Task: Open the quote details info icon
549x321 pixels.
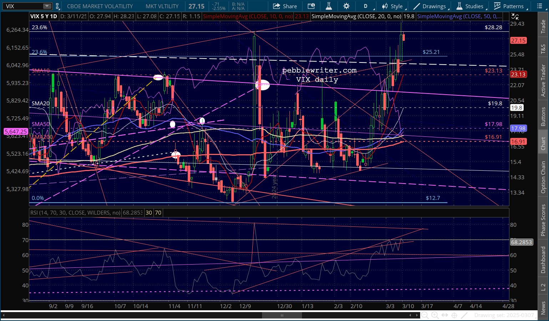Action: point(311,6)
